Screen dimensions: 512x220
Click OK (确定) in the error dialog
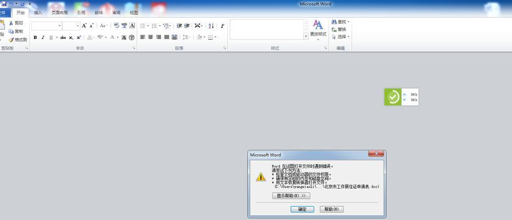[302, 209]
